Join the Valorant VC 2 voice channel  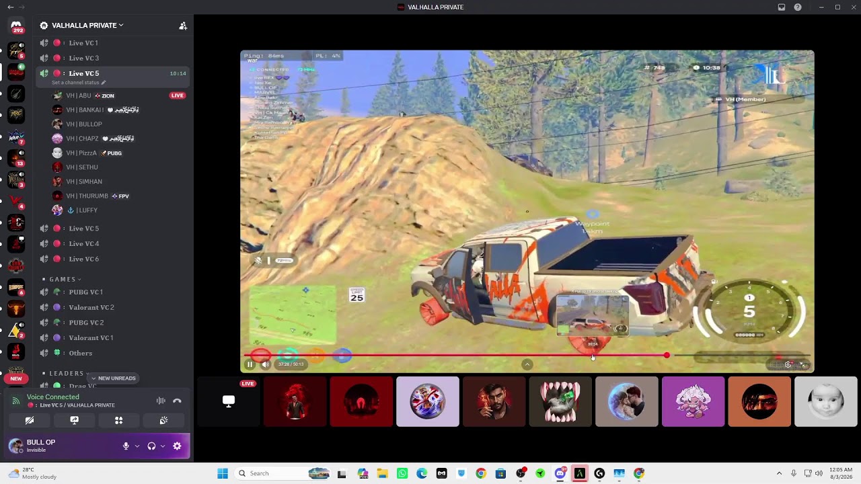coord(113,308)
